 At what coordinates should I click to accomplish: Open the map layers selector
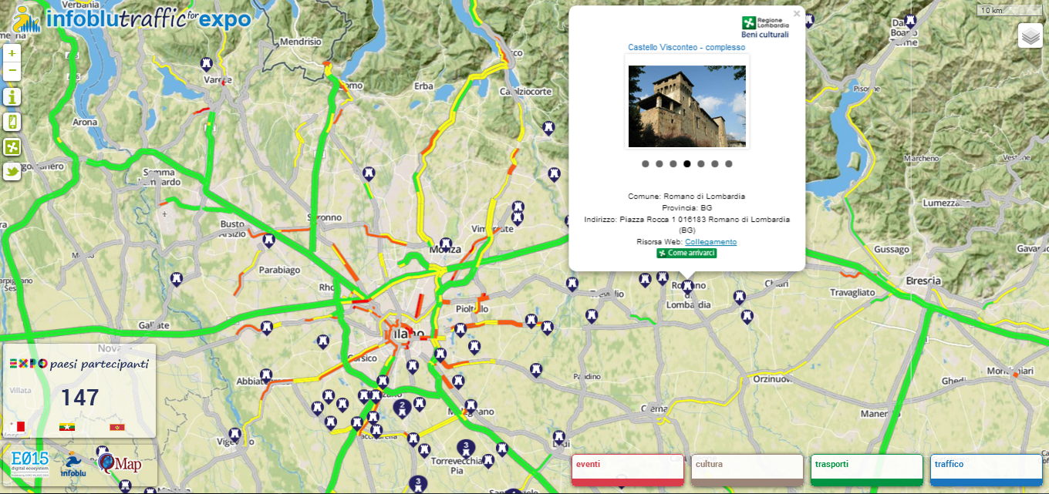tap(1030, 35)
